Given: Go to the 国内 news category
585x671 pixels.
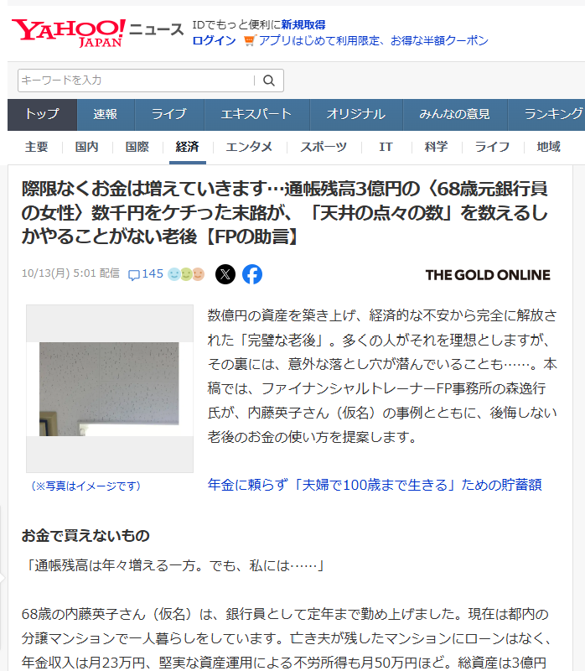Looking at the screenshot, I should [86, 147].
